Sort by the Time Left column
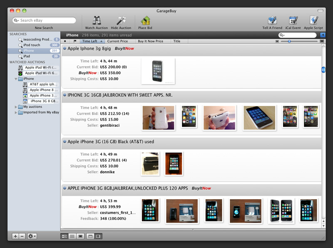 pos(92,41)
